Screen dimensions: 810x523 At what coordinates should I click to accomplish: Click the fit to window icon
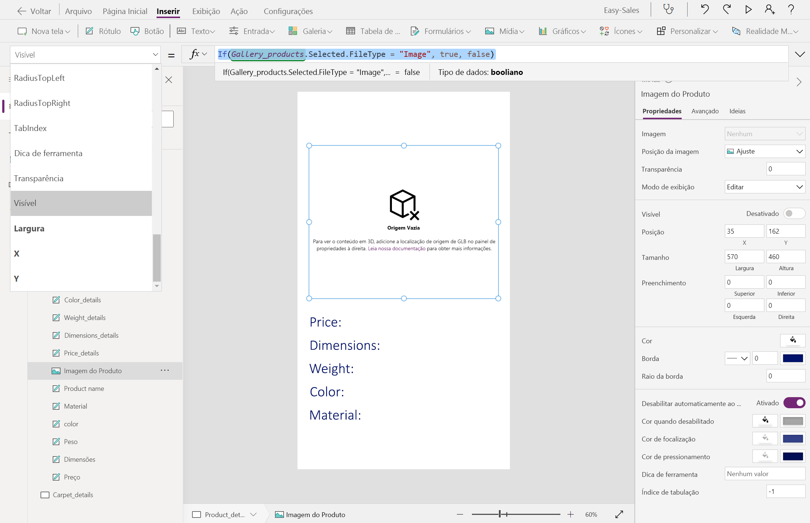pyautogui.click(x=619, y=514)
